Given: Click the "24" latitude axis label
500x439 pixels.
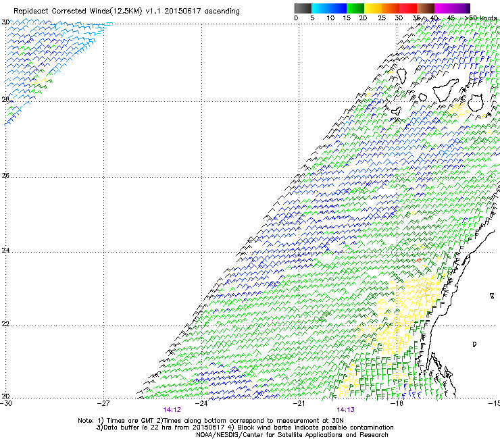Looking at the screenshot, I should pos(5,251).
